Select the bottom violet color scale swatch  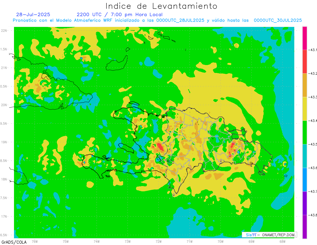pyautogui.click(x=305, y=226)
